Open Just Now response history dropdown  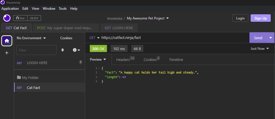pyautogui.click(x=260, y=49)
